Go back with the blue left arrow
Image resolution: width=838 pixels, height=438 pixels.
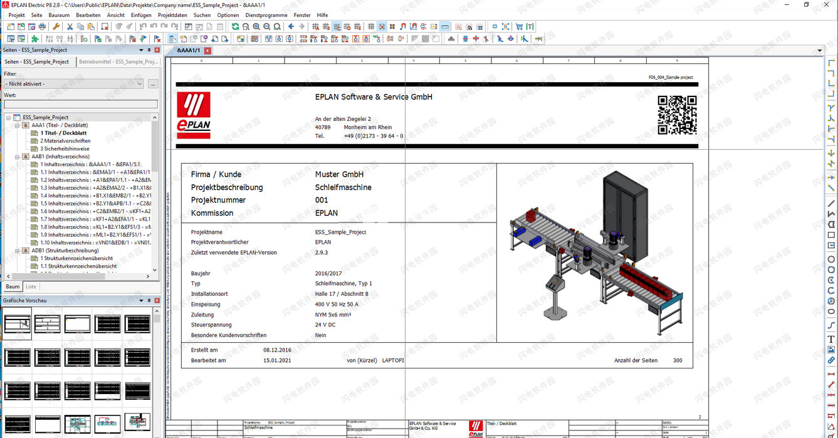tap(291, 27)
